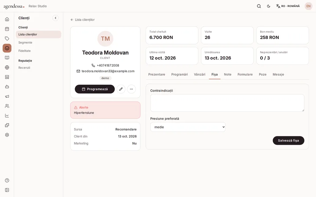
Task: Click the pencil edit client icon
Action: point(121,89)
